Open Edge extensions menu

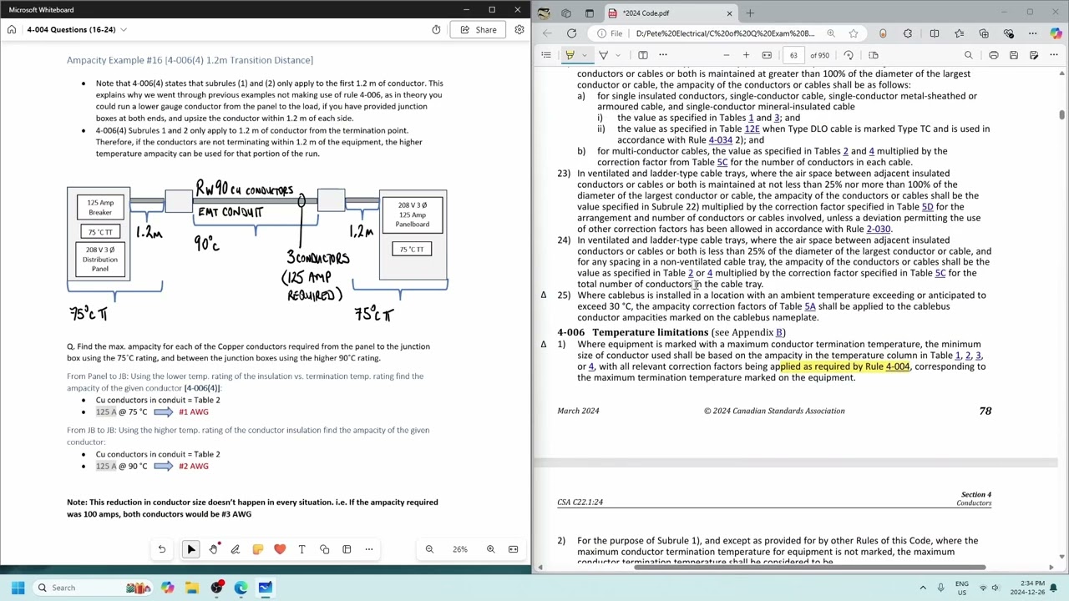pyautogui.click(x=908, y=33)
